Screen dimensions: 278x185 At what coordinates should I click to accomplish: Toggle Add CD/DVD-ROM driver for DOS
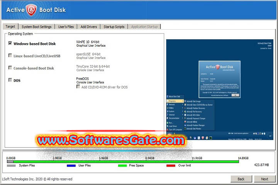(78, 87)
